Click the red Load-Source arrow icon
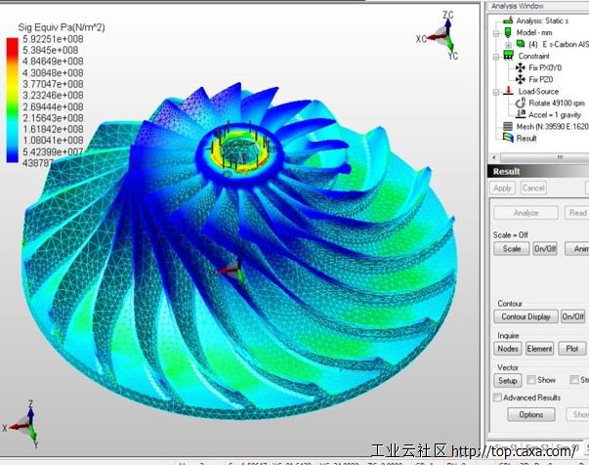This screenshot has height=465, width=589. pyautogui.click(x=509, y=91)
